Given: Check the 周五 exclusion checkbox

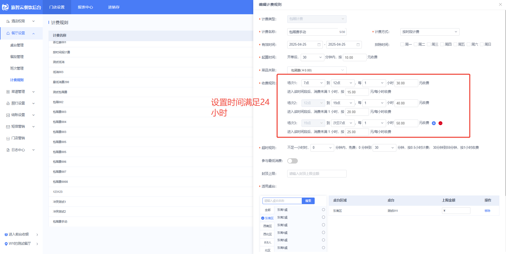Looking at the screenshot, I should tap(455, 44).
